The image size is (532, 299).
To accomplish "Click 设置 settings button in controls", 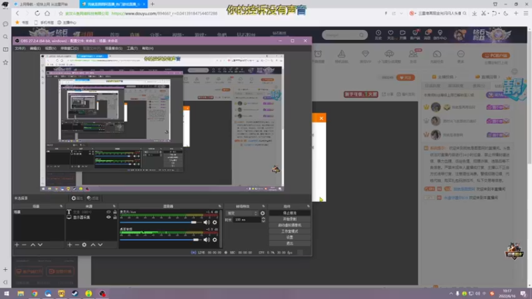I will pos(289,237).
